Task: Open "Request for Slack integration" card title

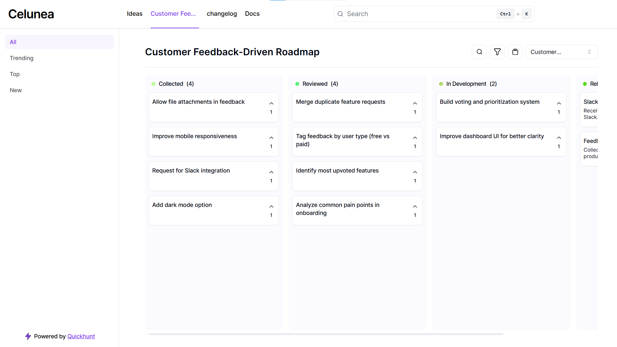Action: click(191, 170)
